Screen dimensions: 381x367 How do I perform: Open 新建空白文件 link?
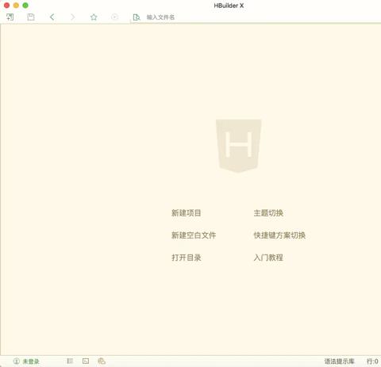194,235
